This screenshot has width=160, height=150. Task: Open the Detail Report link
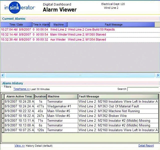coord(146,145)
